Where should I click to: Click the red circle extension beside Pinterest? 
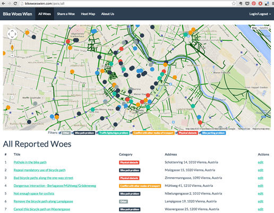pyautogui.click(x=260, y=3)
